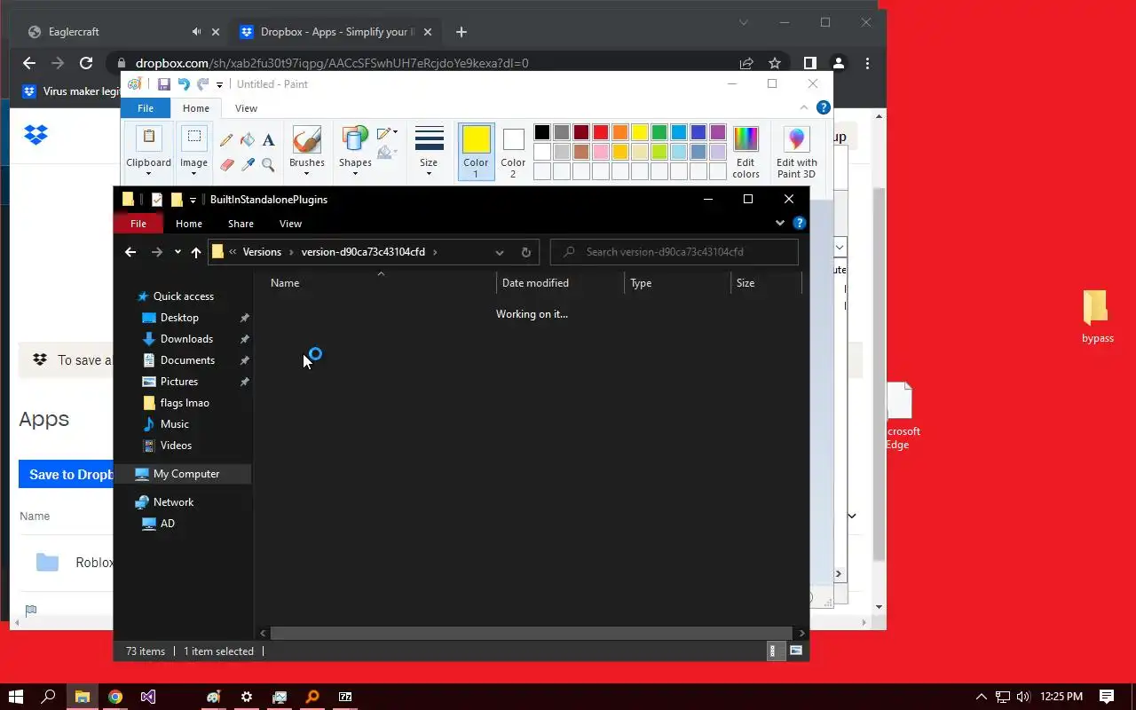Viewport: 1136px width, 710px height.
Task: Click the Dropbox logo on the page
Action: [x=35, y=134]
